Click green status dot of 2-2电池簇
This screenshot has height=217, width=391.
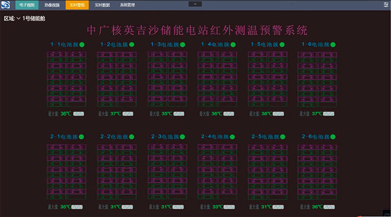click(x=132, y=137)
